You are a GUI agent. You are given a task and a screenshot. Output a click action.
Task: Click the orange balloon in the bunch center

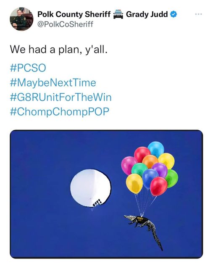150,161
